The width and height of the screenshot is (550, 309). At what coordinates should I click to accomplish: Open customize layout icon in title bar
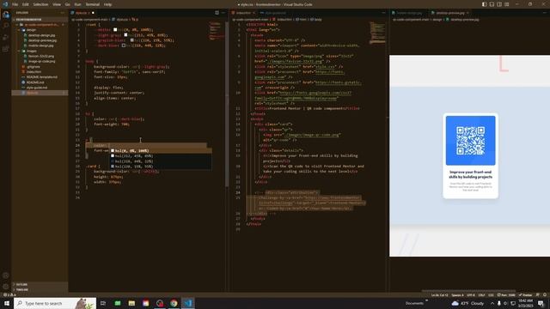[507, 4]
